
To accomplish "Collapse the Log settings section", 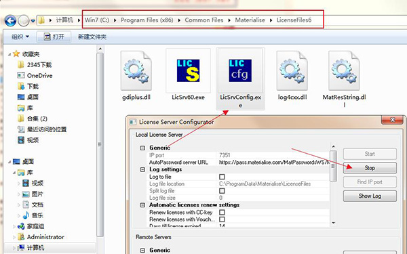I will [142, 169].
